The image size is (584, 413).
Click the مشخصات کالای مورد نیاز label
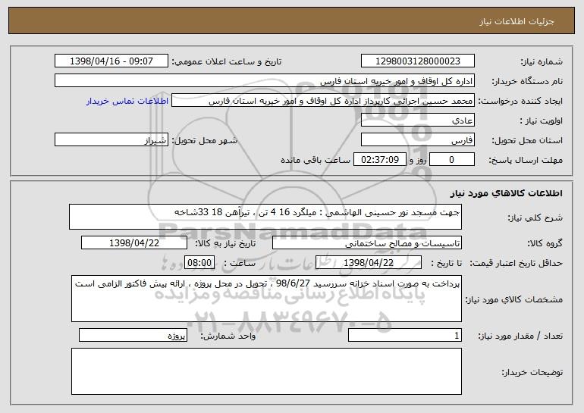[x=514, y=299]
